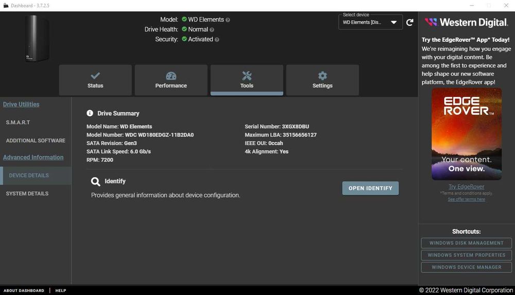515x295 pixels.
Task: Click the Tools wrench icon
Action: point(247,76)
